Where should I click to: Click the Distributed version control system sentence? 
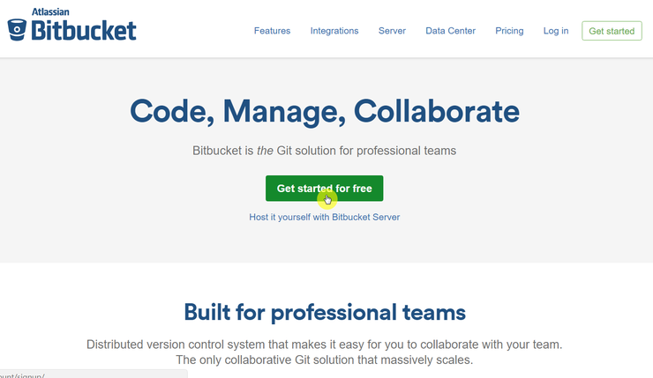tap(324, 345)
